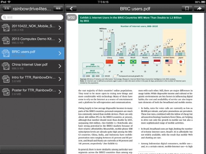Viewport: 206px width, 154px height.
Task: Tap the magnifier icon in search field
Action: pyautogui.click(x=4, y=17)
